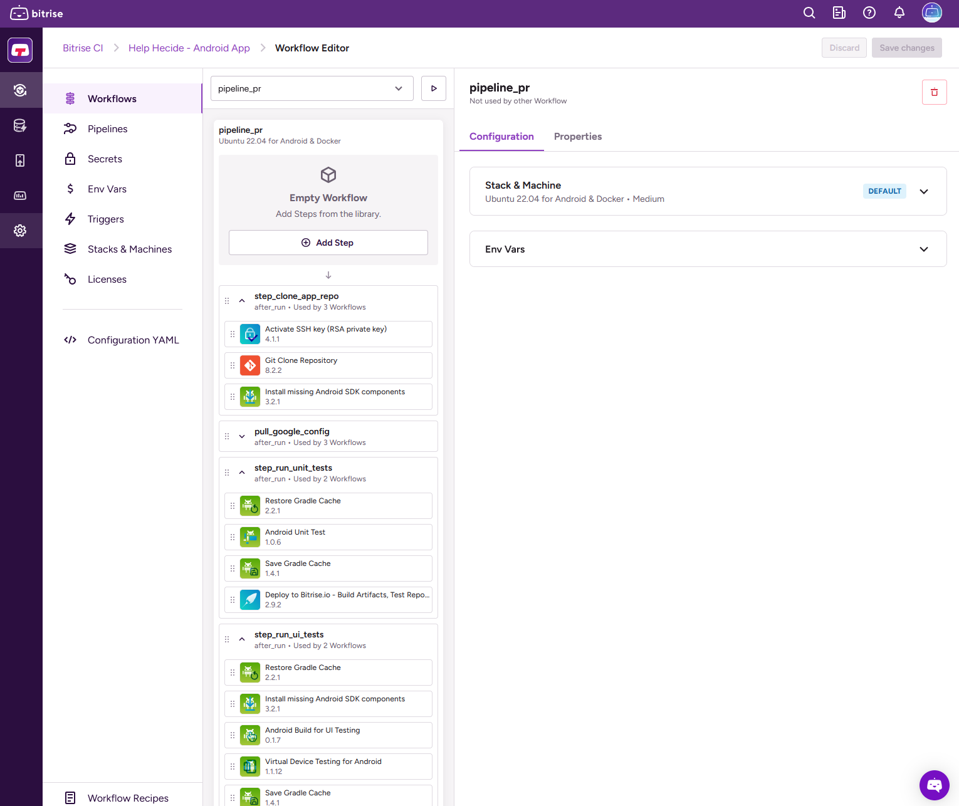Expand the Env Vars configuration card
This screenshot has height=806, width=959.
923,249
